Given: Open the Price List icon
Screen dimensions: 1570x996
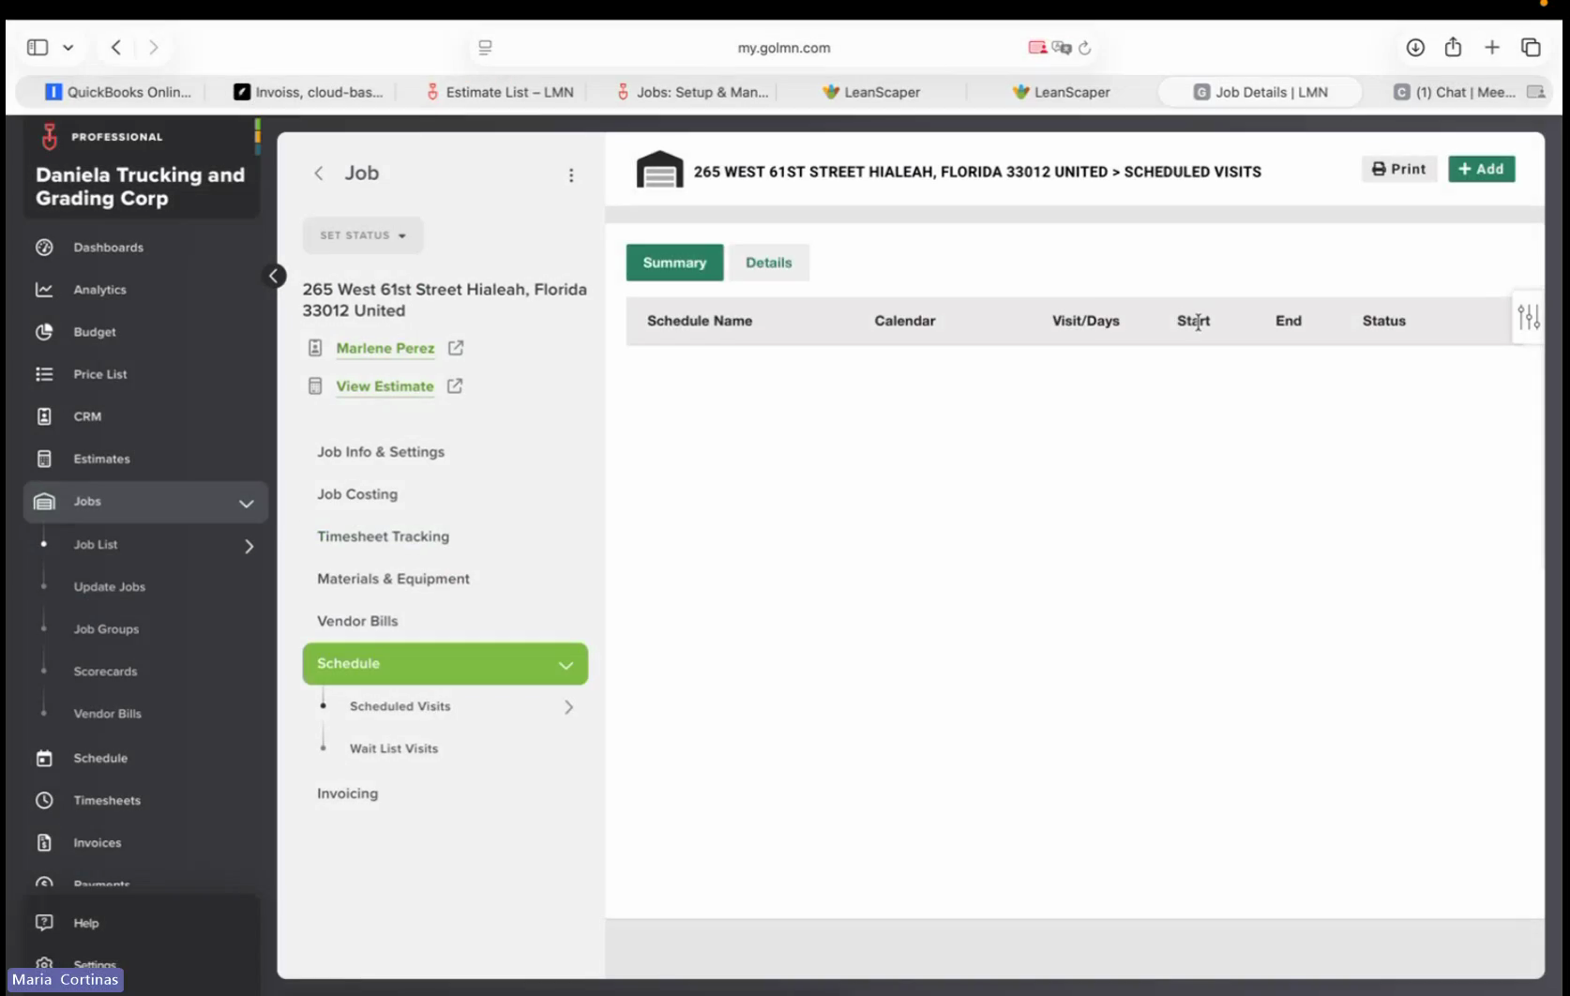Looking at the screenshot, I should click(44, 374).
